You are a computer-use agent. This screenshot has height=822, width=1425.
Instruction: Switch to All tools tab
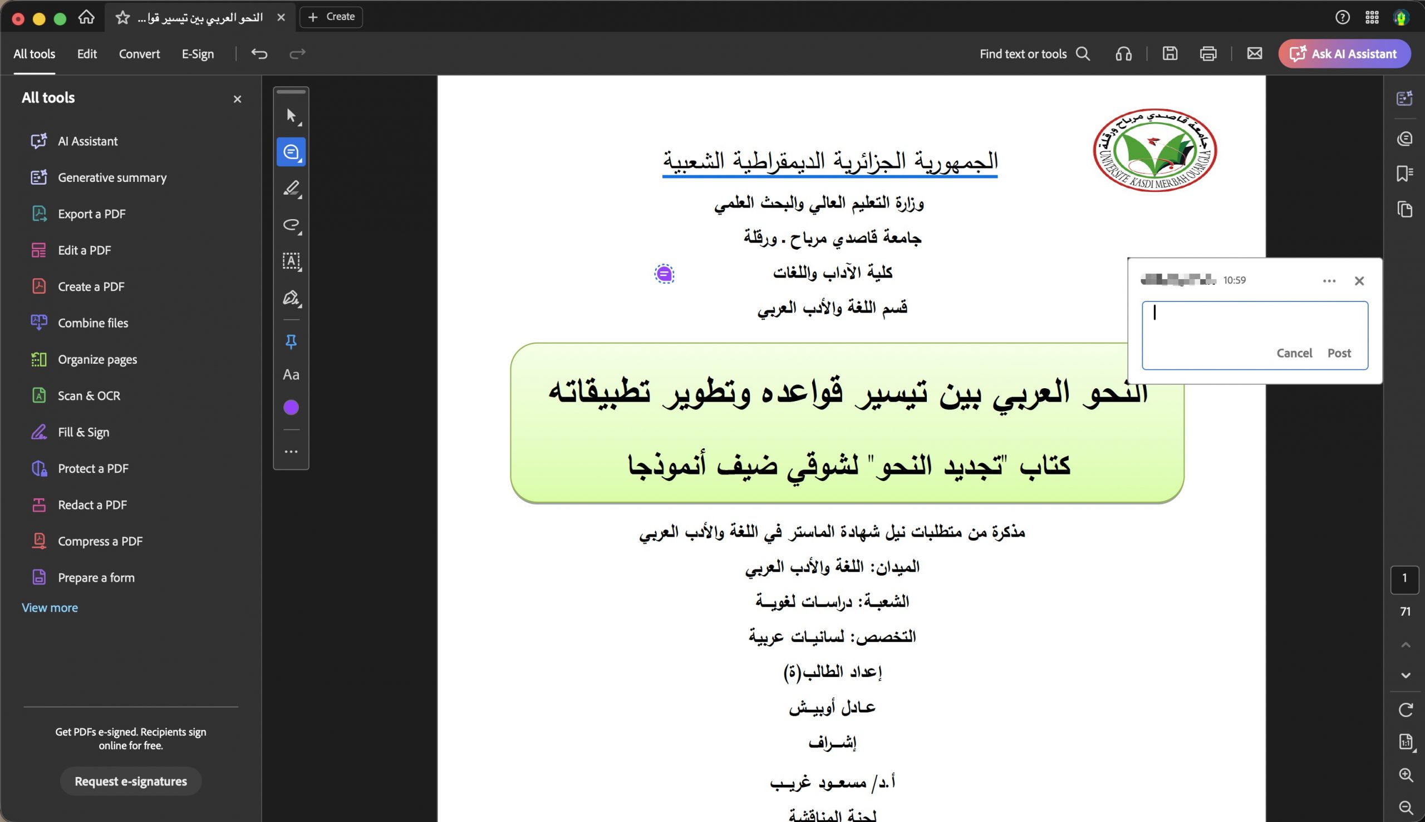pyautogui.click(x=35, y=53)
